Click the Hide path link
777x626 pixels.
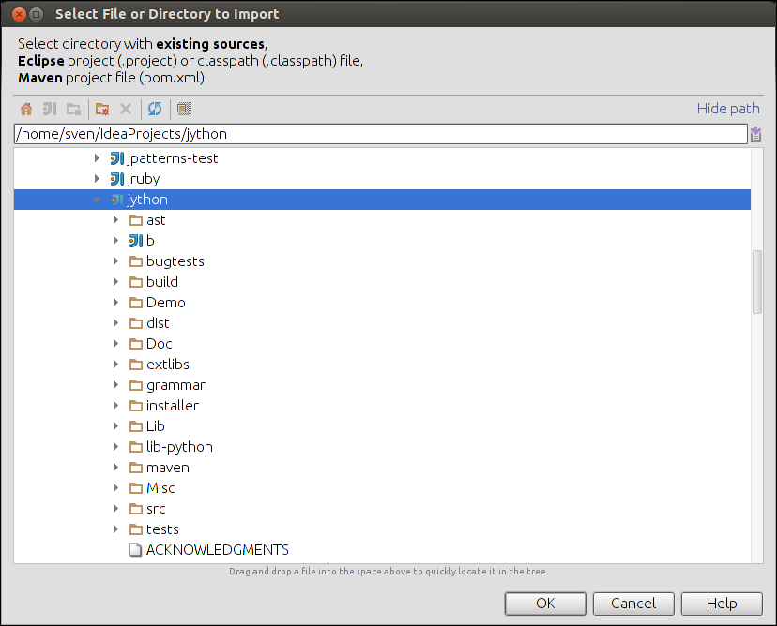pos(728,108)
